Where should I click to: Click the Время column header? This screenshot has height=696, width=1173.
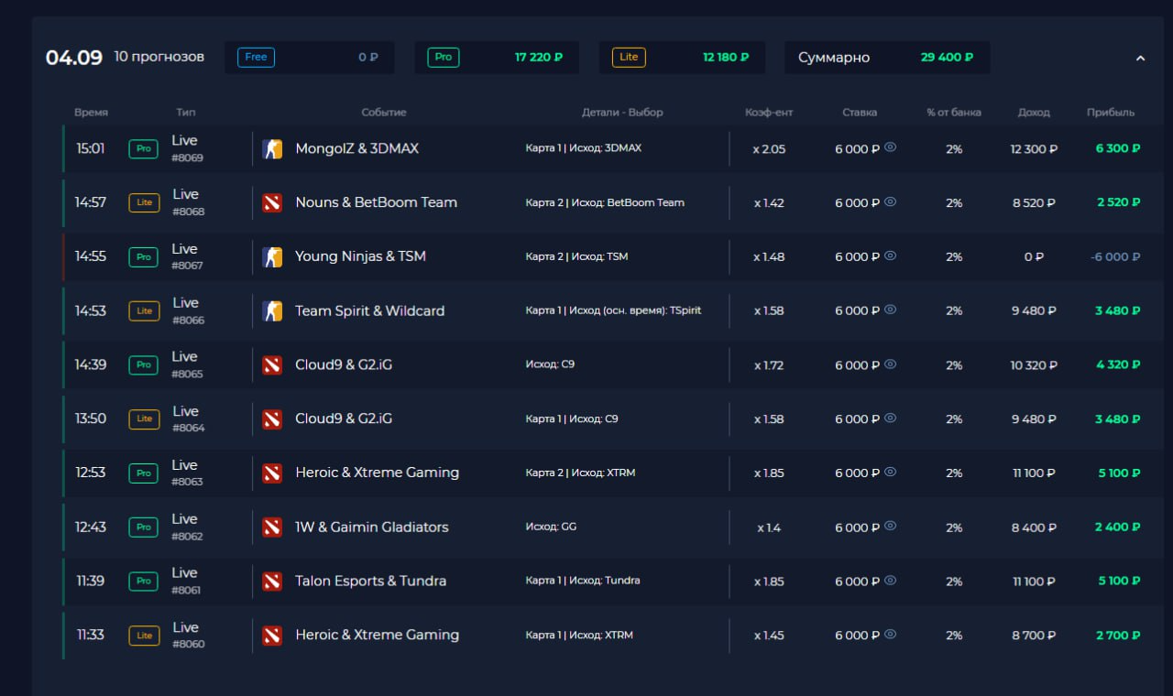click(x=91, y=113)
